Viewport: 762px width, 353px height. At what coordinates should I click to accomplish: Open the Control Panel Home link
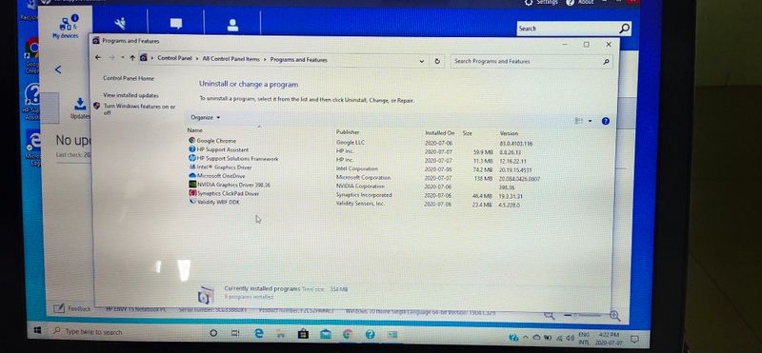pos(129,78)
